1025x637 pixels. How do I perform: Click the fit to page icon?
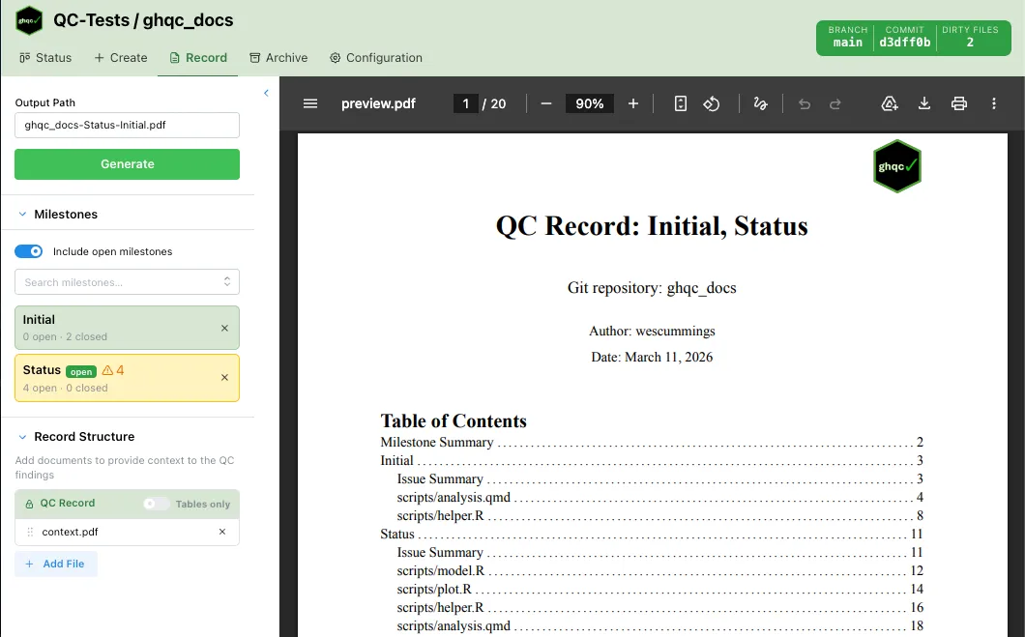click(x=681, y=103)
